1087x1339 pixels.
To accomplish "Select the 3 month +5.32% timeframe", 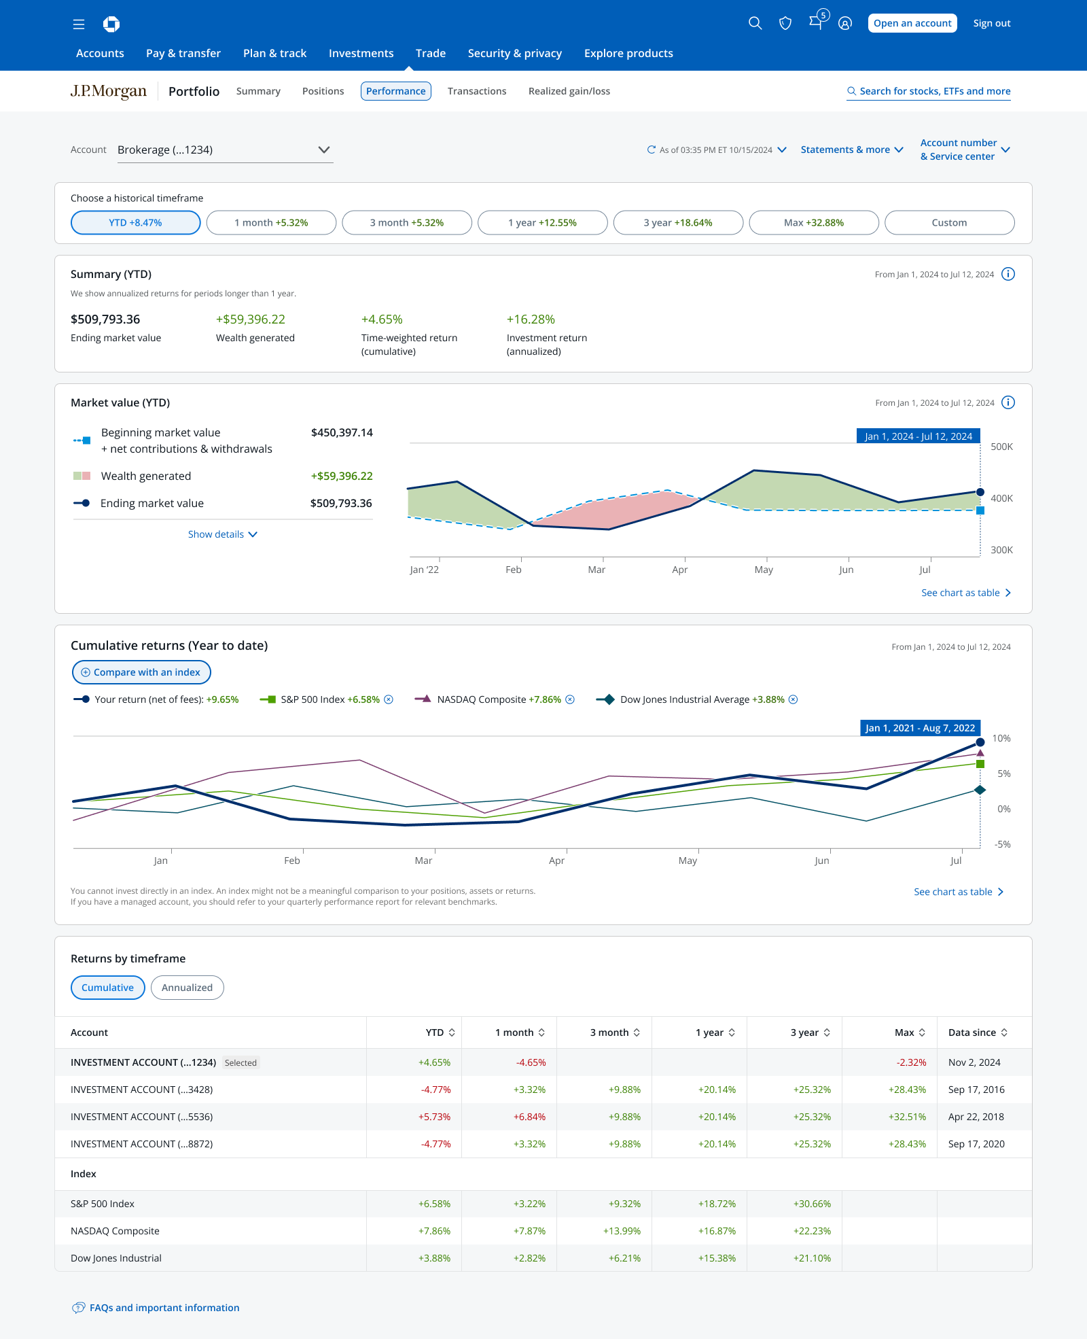I will tap(407, 222).
